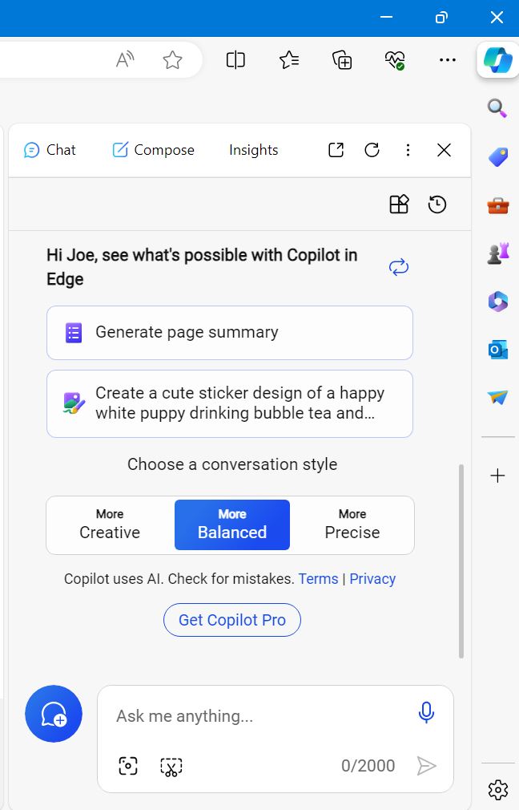Minimize the browser window

(x=386, y=18)
